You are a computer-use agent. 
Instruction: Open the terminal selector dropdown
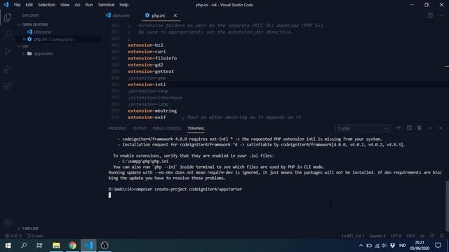[362, 128]
